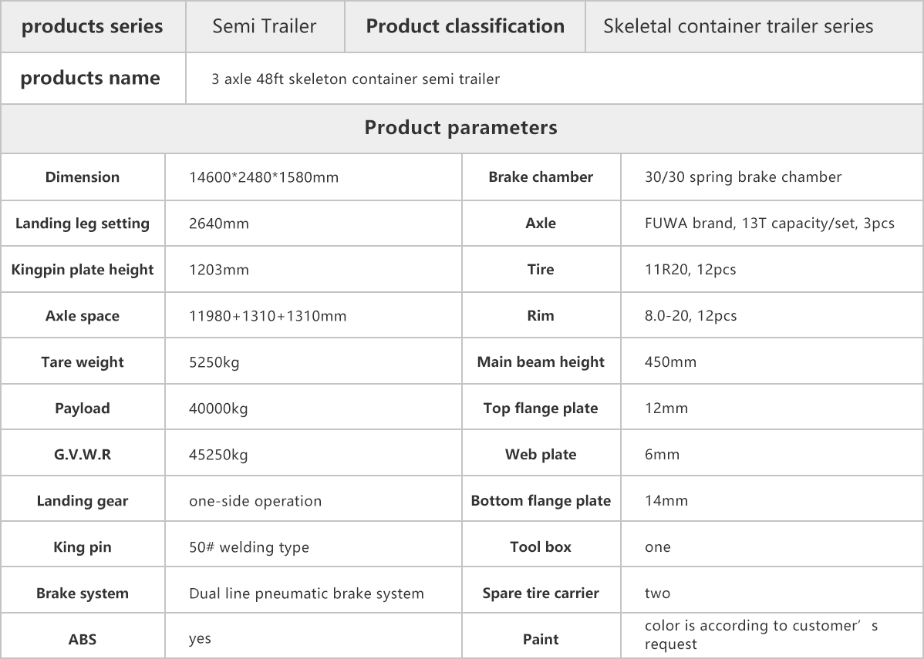Image resolution: width=924 pixels, height=659 pixels.
Task: Click the 'products series' header cell
Action: pyautogui.click(x=93, y=26)
